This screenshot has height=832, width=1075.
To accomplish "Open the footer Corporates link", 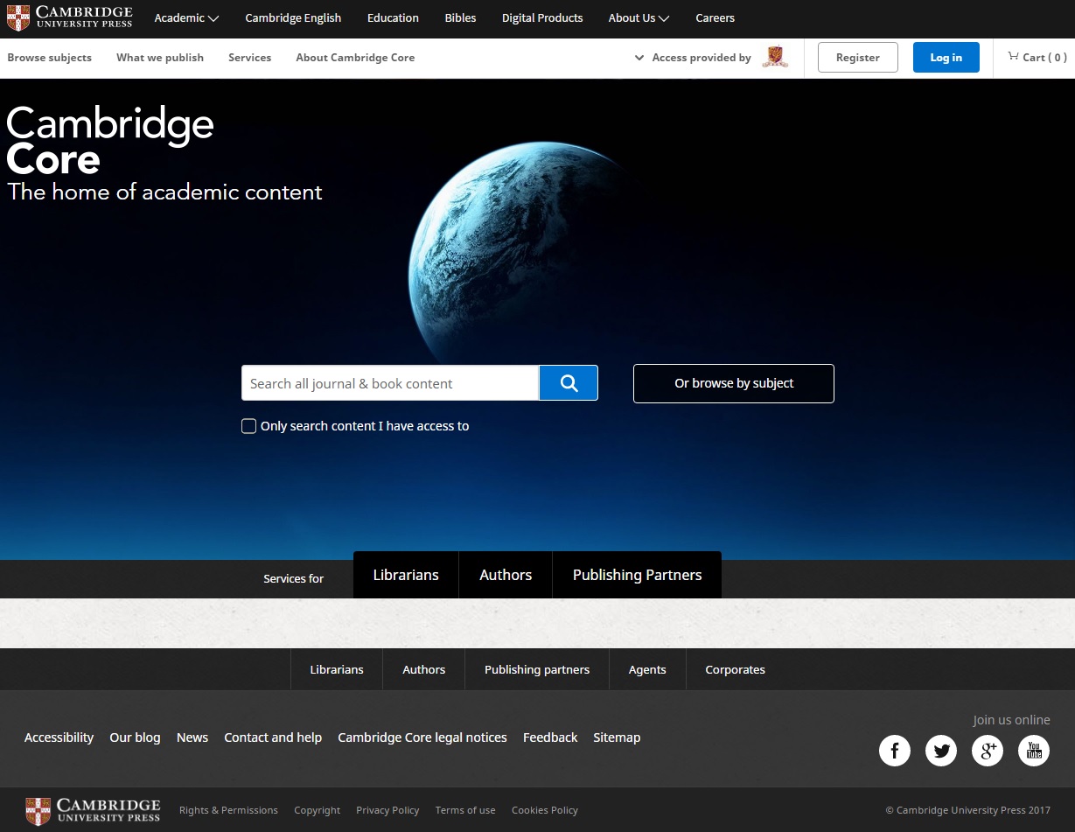I will tap(735, 669).
